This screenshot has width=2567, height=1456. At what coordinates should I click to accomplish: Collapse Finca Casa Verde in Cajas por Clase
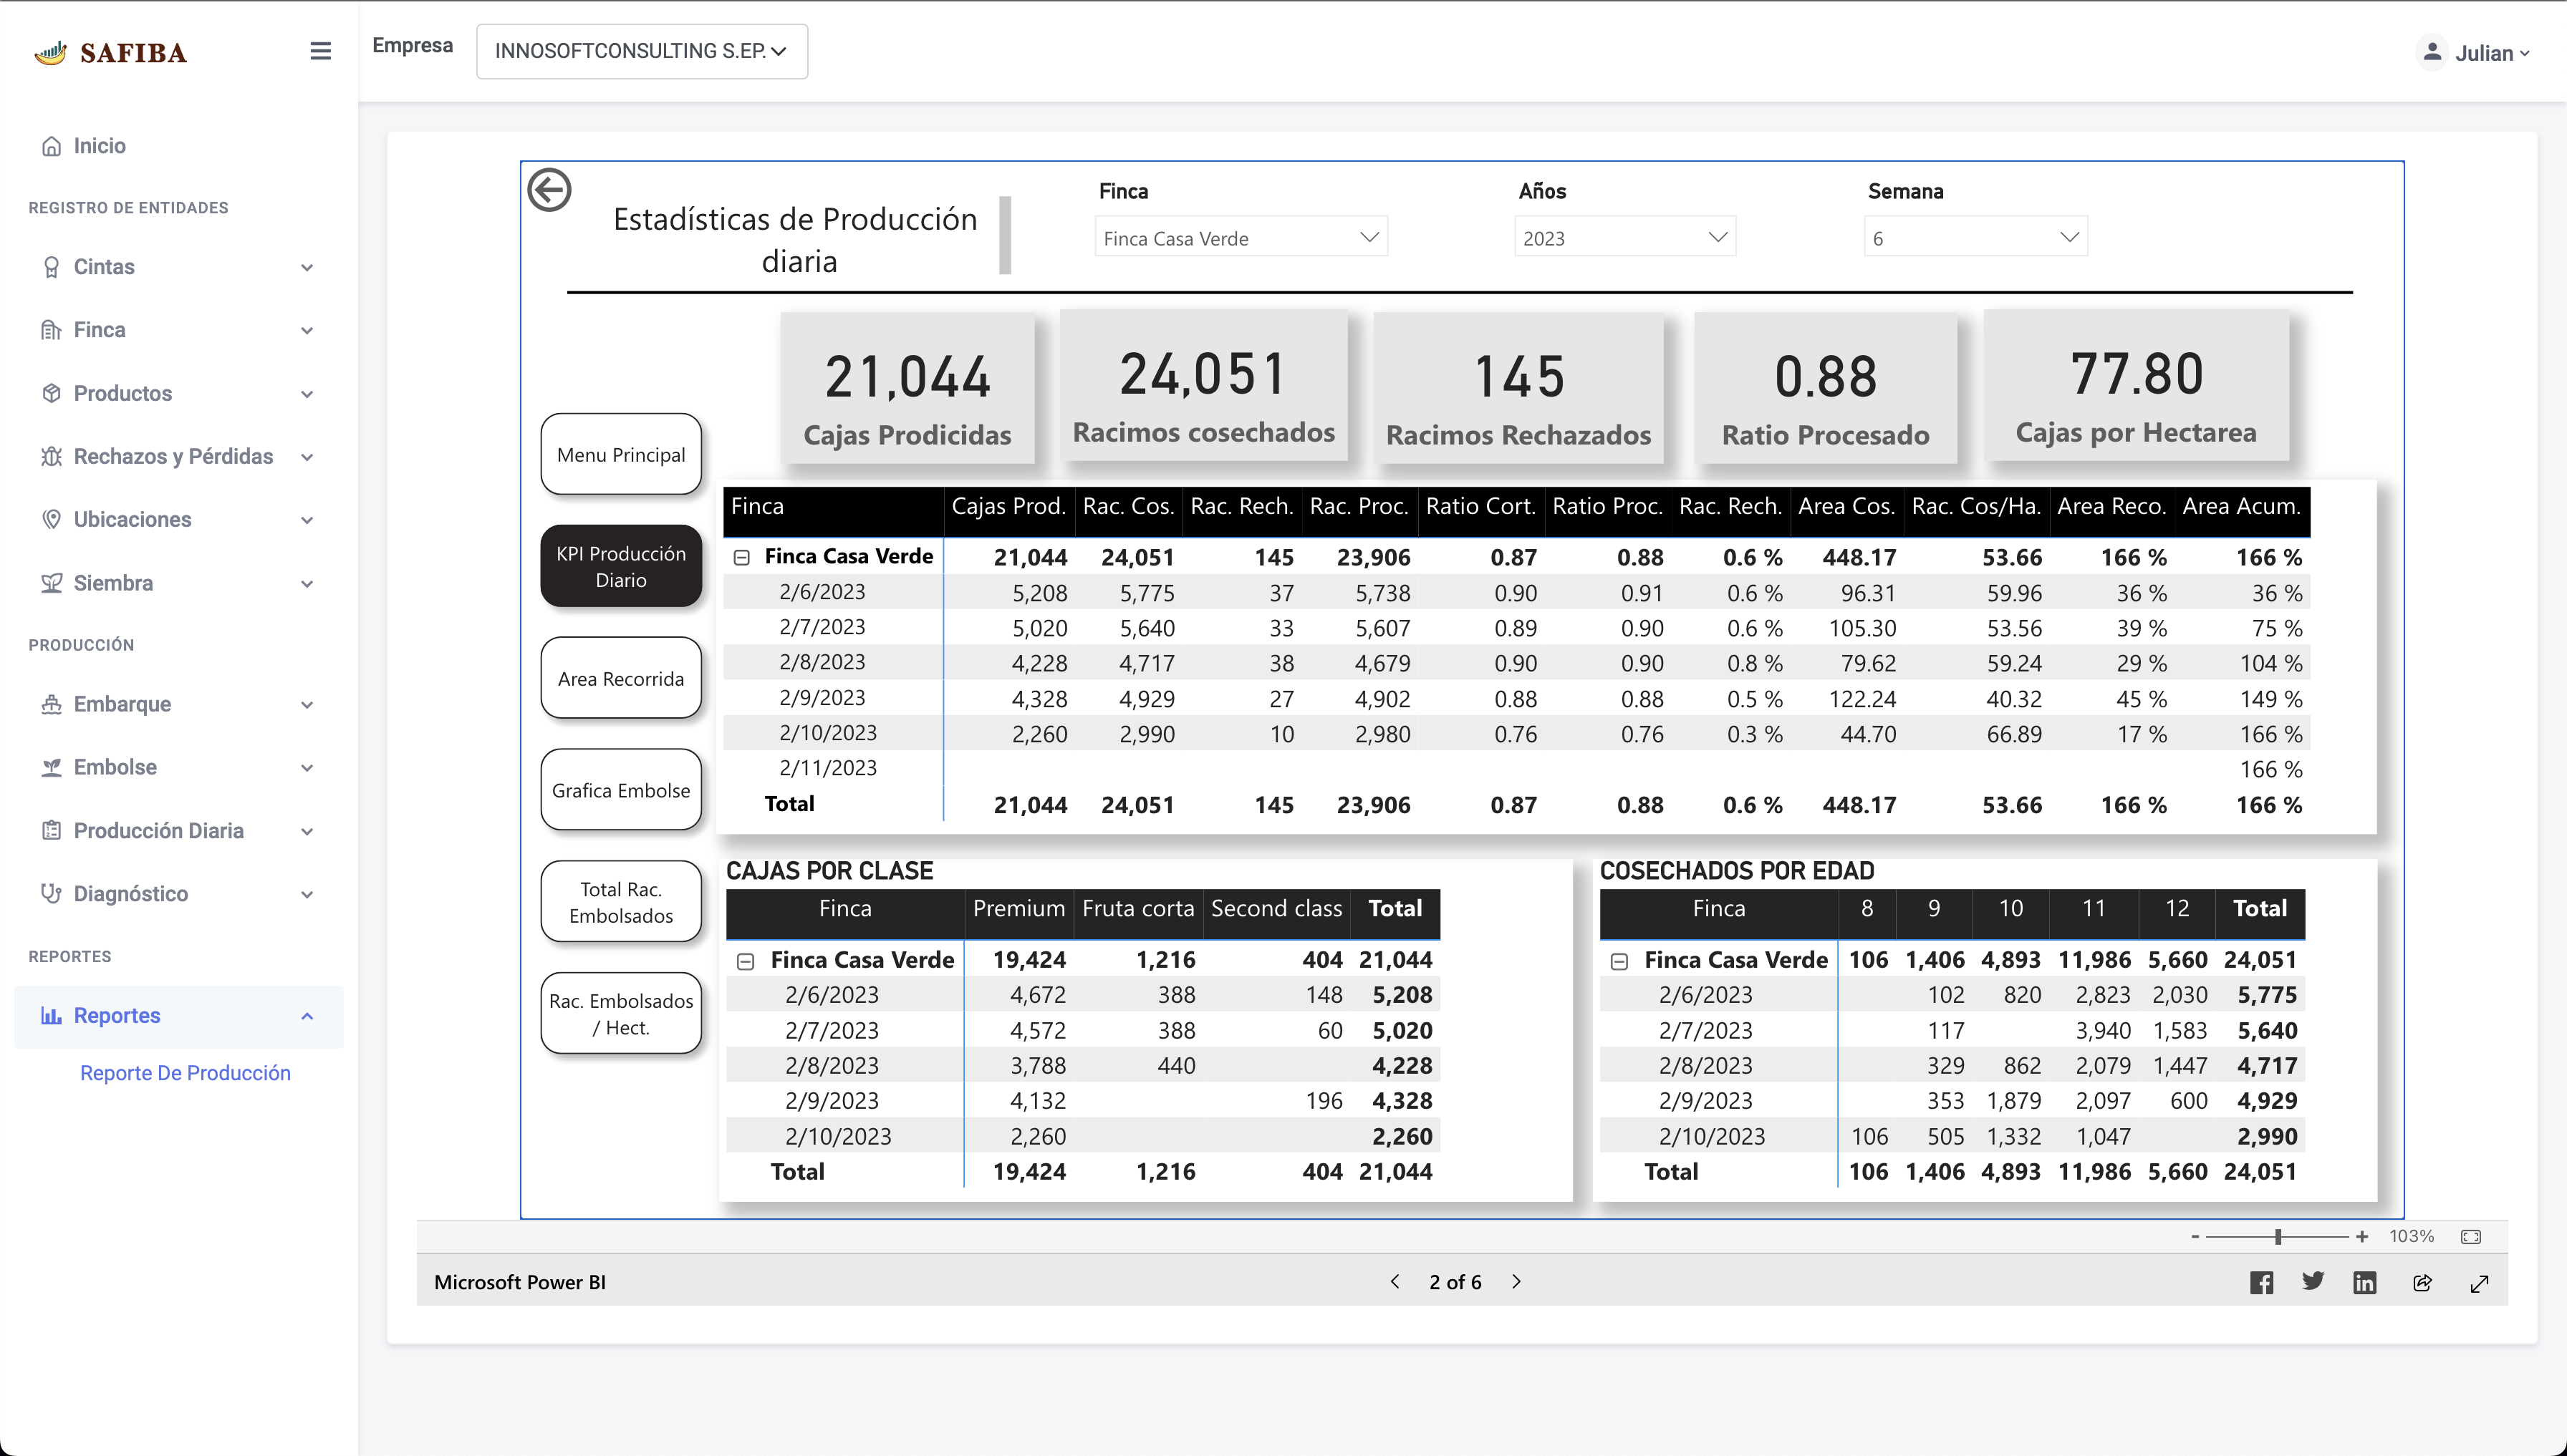click(746, 961)
